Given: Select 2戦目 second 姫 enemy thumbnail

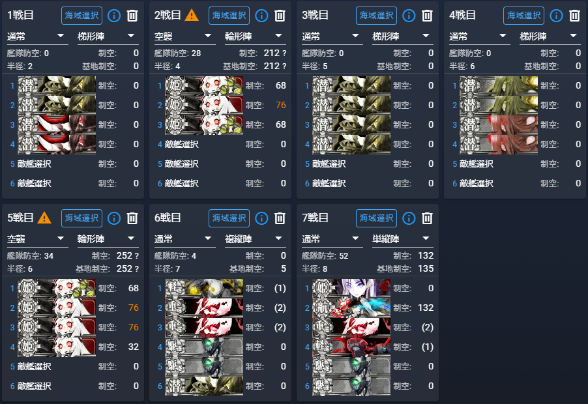Looking at the screenshot, I should (x=204, y=106).
